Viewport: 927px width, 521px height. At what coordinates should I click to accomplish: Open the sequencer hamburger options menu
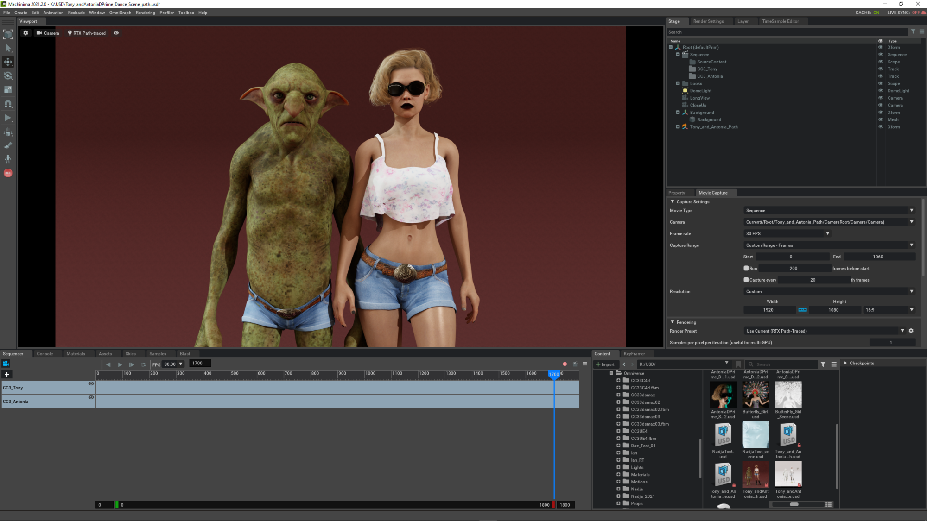click(x=585, y=364)
